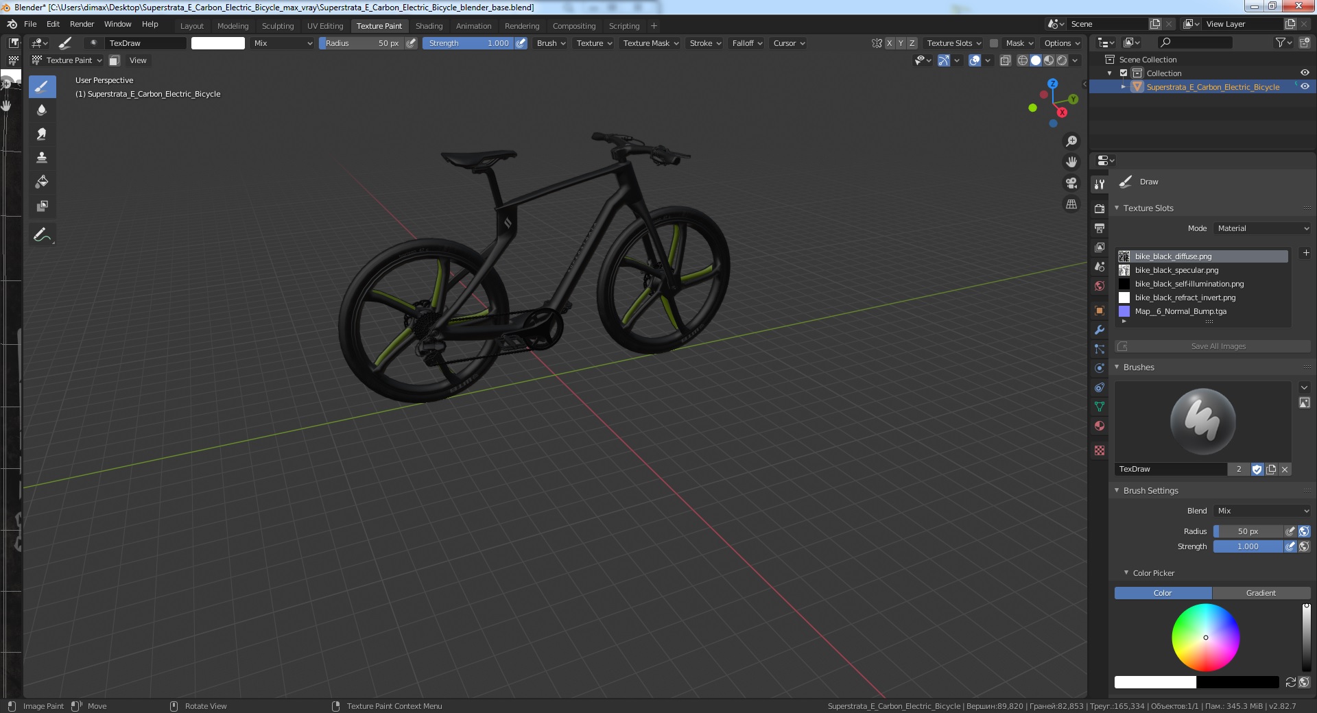Select Map__6_Normal_Bump.tga texture slot
Viewport: 1317px width, 713px height.
click(x=1202, y=311)
